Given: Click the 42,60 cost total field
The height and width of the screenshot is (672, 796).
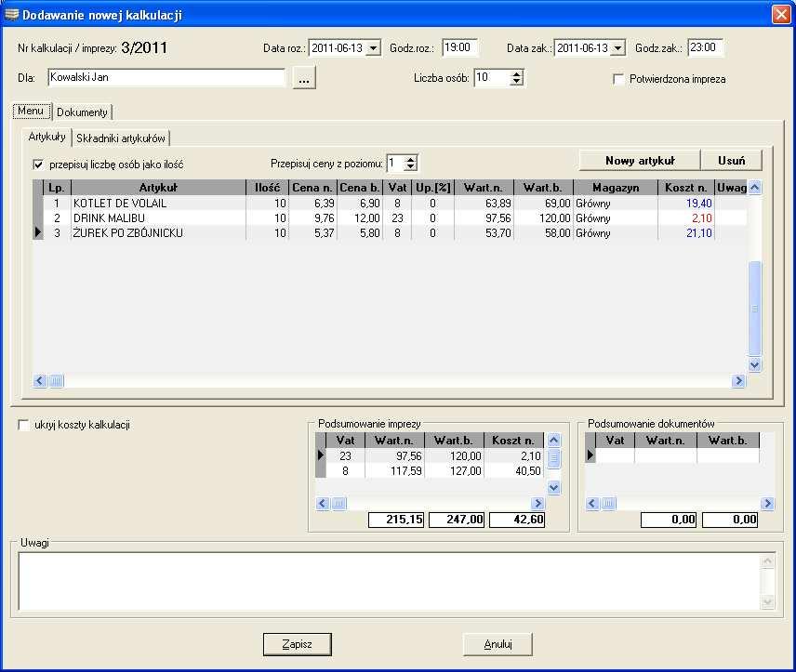Looking at the screenshot, I should point(517,520).
